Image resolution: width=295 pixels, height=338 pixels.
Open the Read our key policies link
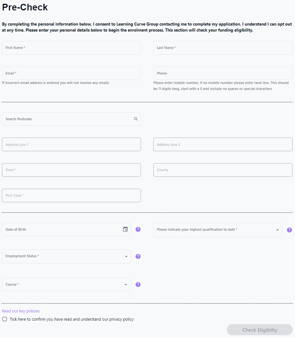[x=21, y=311]
